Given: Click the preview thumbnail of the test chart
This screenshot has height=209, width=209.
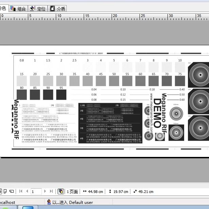Looking at the screenshot, I should (x=104, y=101).
